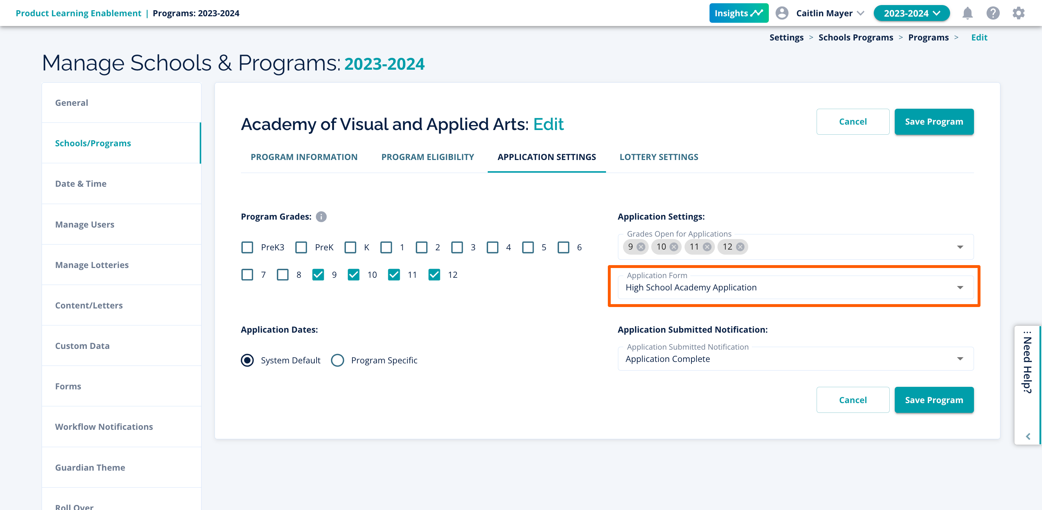Open the Application Submitted Notification dropdown
The height and width of the screenshot is (510, 1042).
pyautogui.click(x=960, y=359)
